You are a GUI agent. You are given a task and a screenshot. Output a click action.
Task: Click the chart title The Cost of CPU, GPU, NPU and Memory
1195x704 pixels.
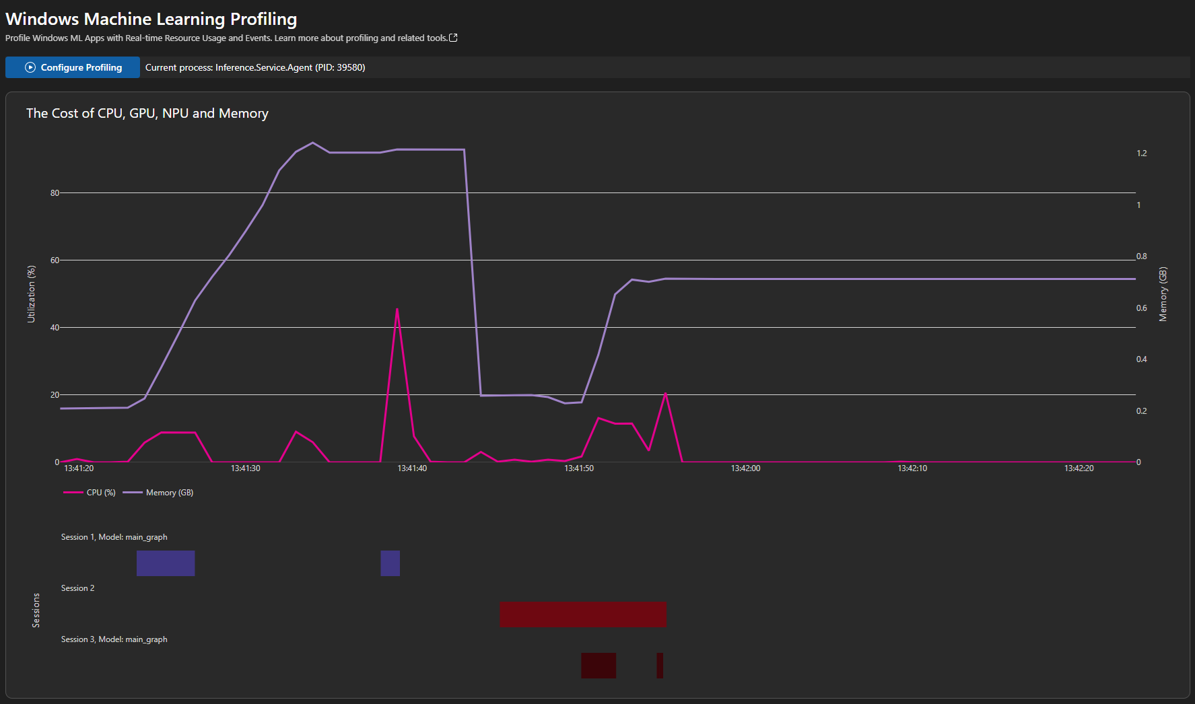(x=147, y=113)
